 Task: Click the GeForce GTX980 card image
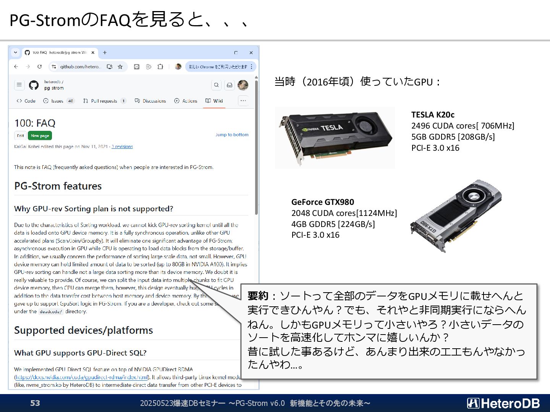(456, 216)
